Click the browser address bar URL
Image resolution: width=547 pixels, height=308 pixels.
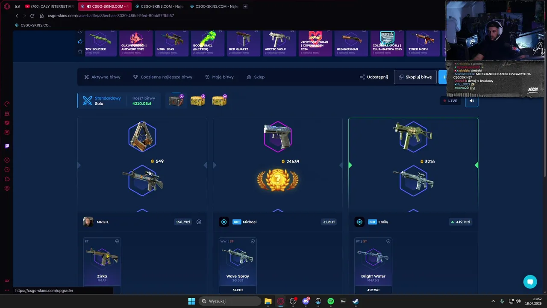pyautogui.click(x=111, y=16)
